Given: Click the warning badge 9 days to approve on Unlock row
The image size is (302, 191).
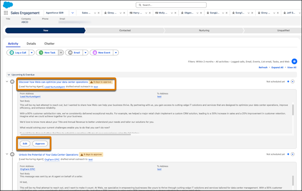Looking at the screenshot, I should click(91, 154).
